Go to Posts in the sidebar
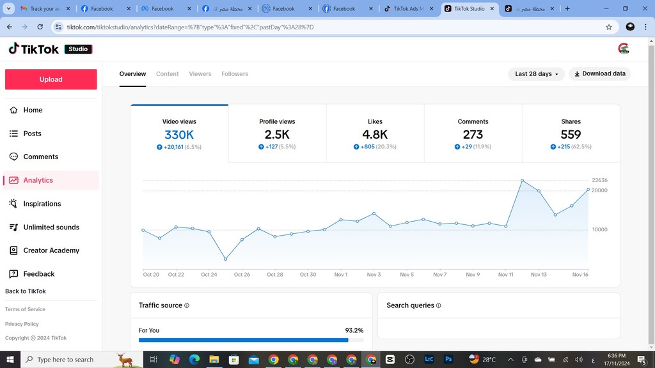This screenshot has width=655, height=368. [51, 134]
